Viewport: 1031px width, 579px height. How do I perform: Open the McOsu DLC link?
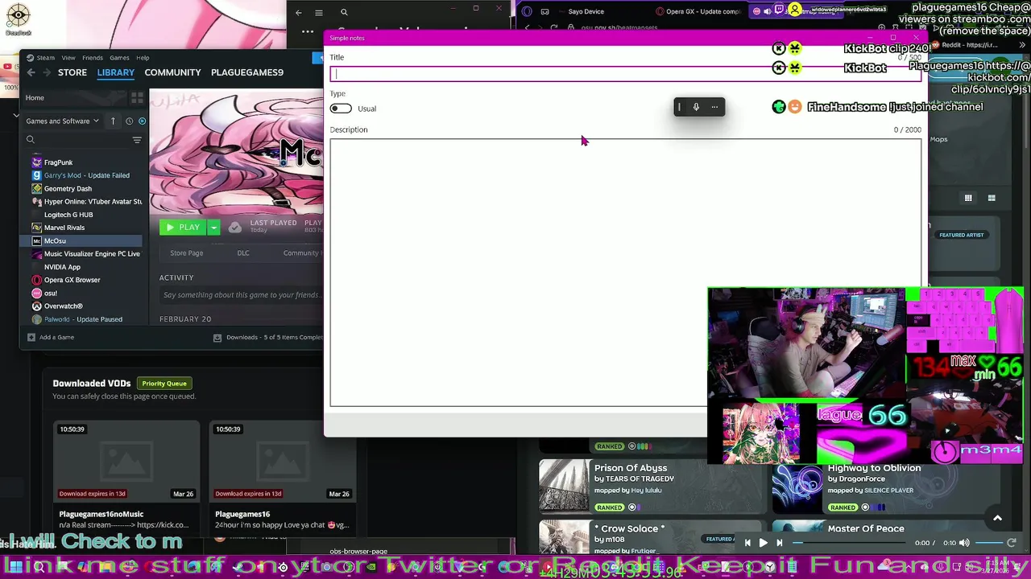(243, 253)
